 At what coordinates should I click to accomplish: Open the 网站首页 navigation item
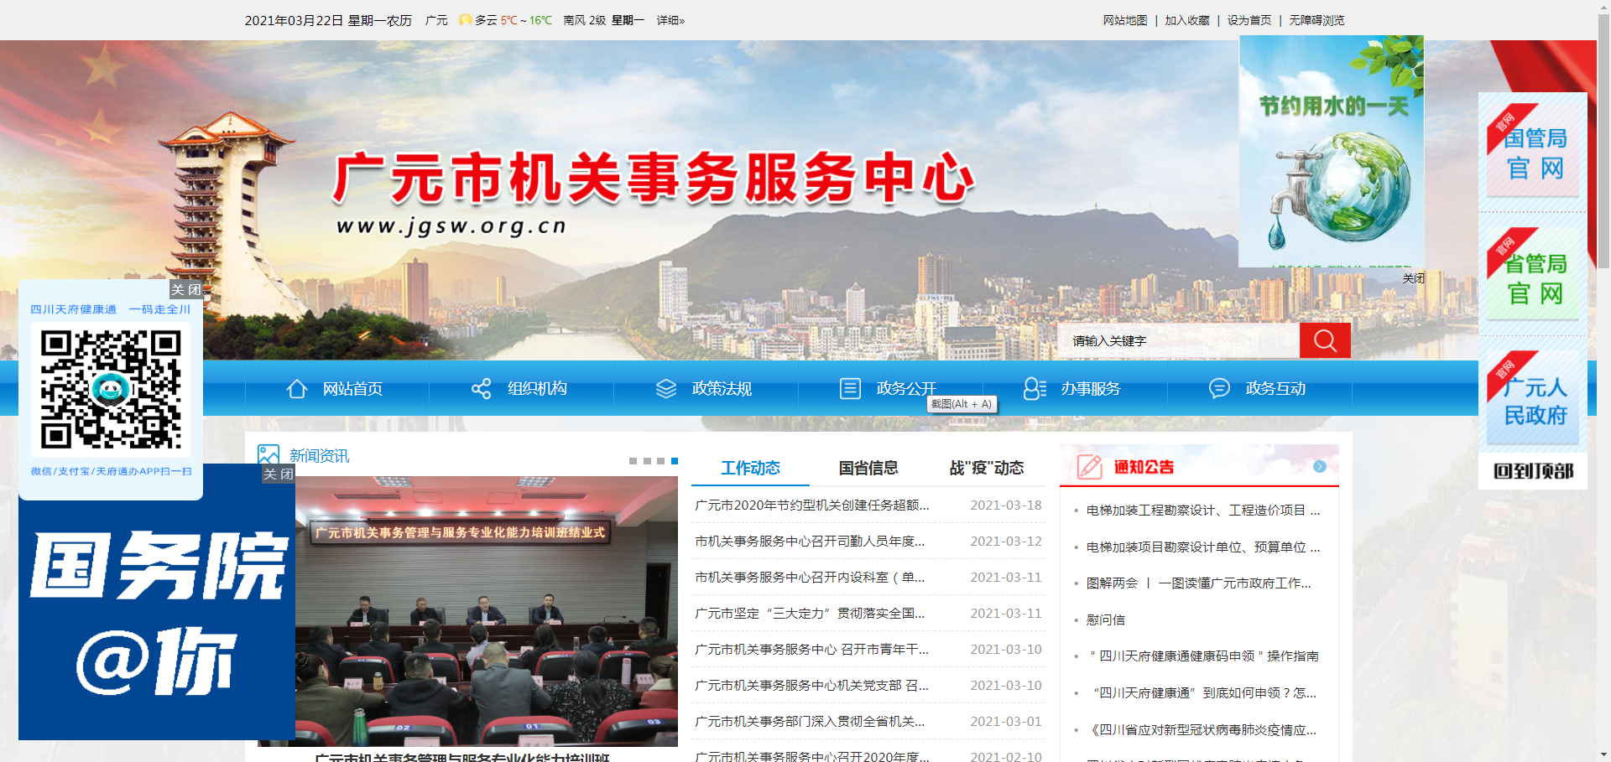pos(352,389)
